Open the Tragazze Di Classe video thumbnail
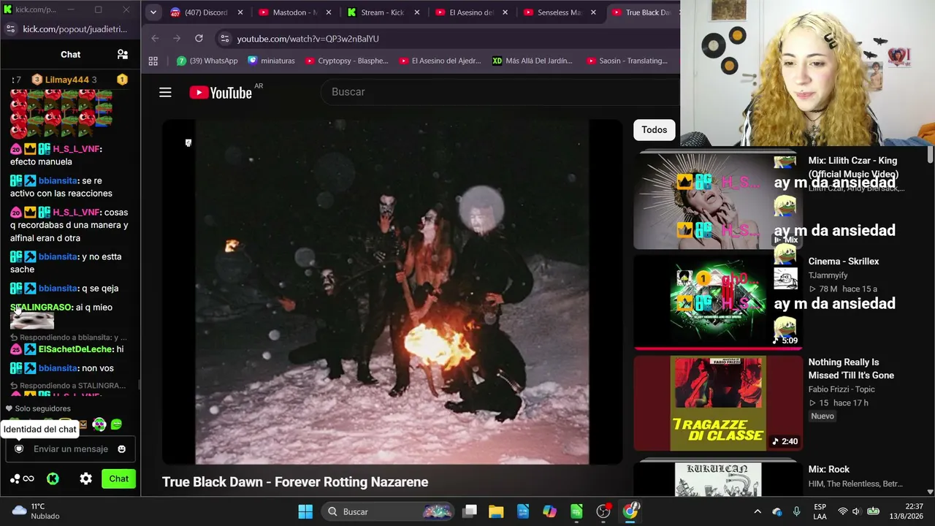 coord(717,403)
